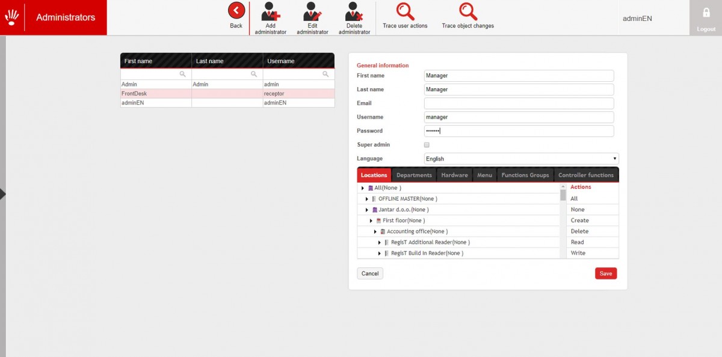The width and height of the screenshot is (722, 357).
Task: Choose the None action
Action: (593, 210)
